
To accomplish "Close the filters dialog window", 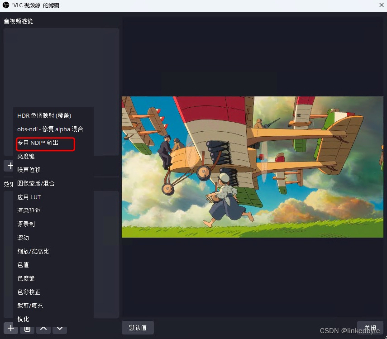I will coord(381,5).
